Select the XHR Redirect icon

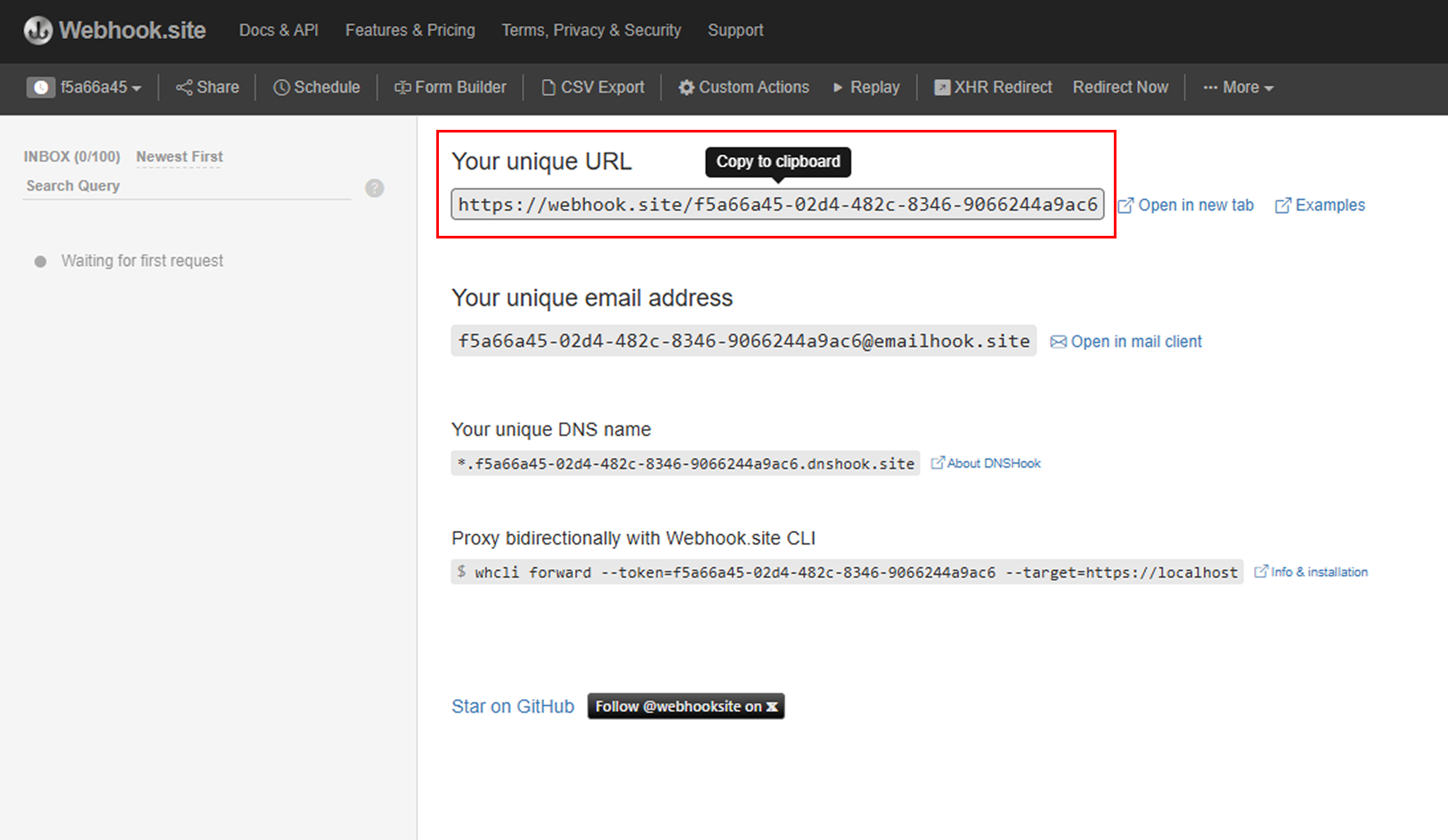pyautogui.click(x=942, y=87)
